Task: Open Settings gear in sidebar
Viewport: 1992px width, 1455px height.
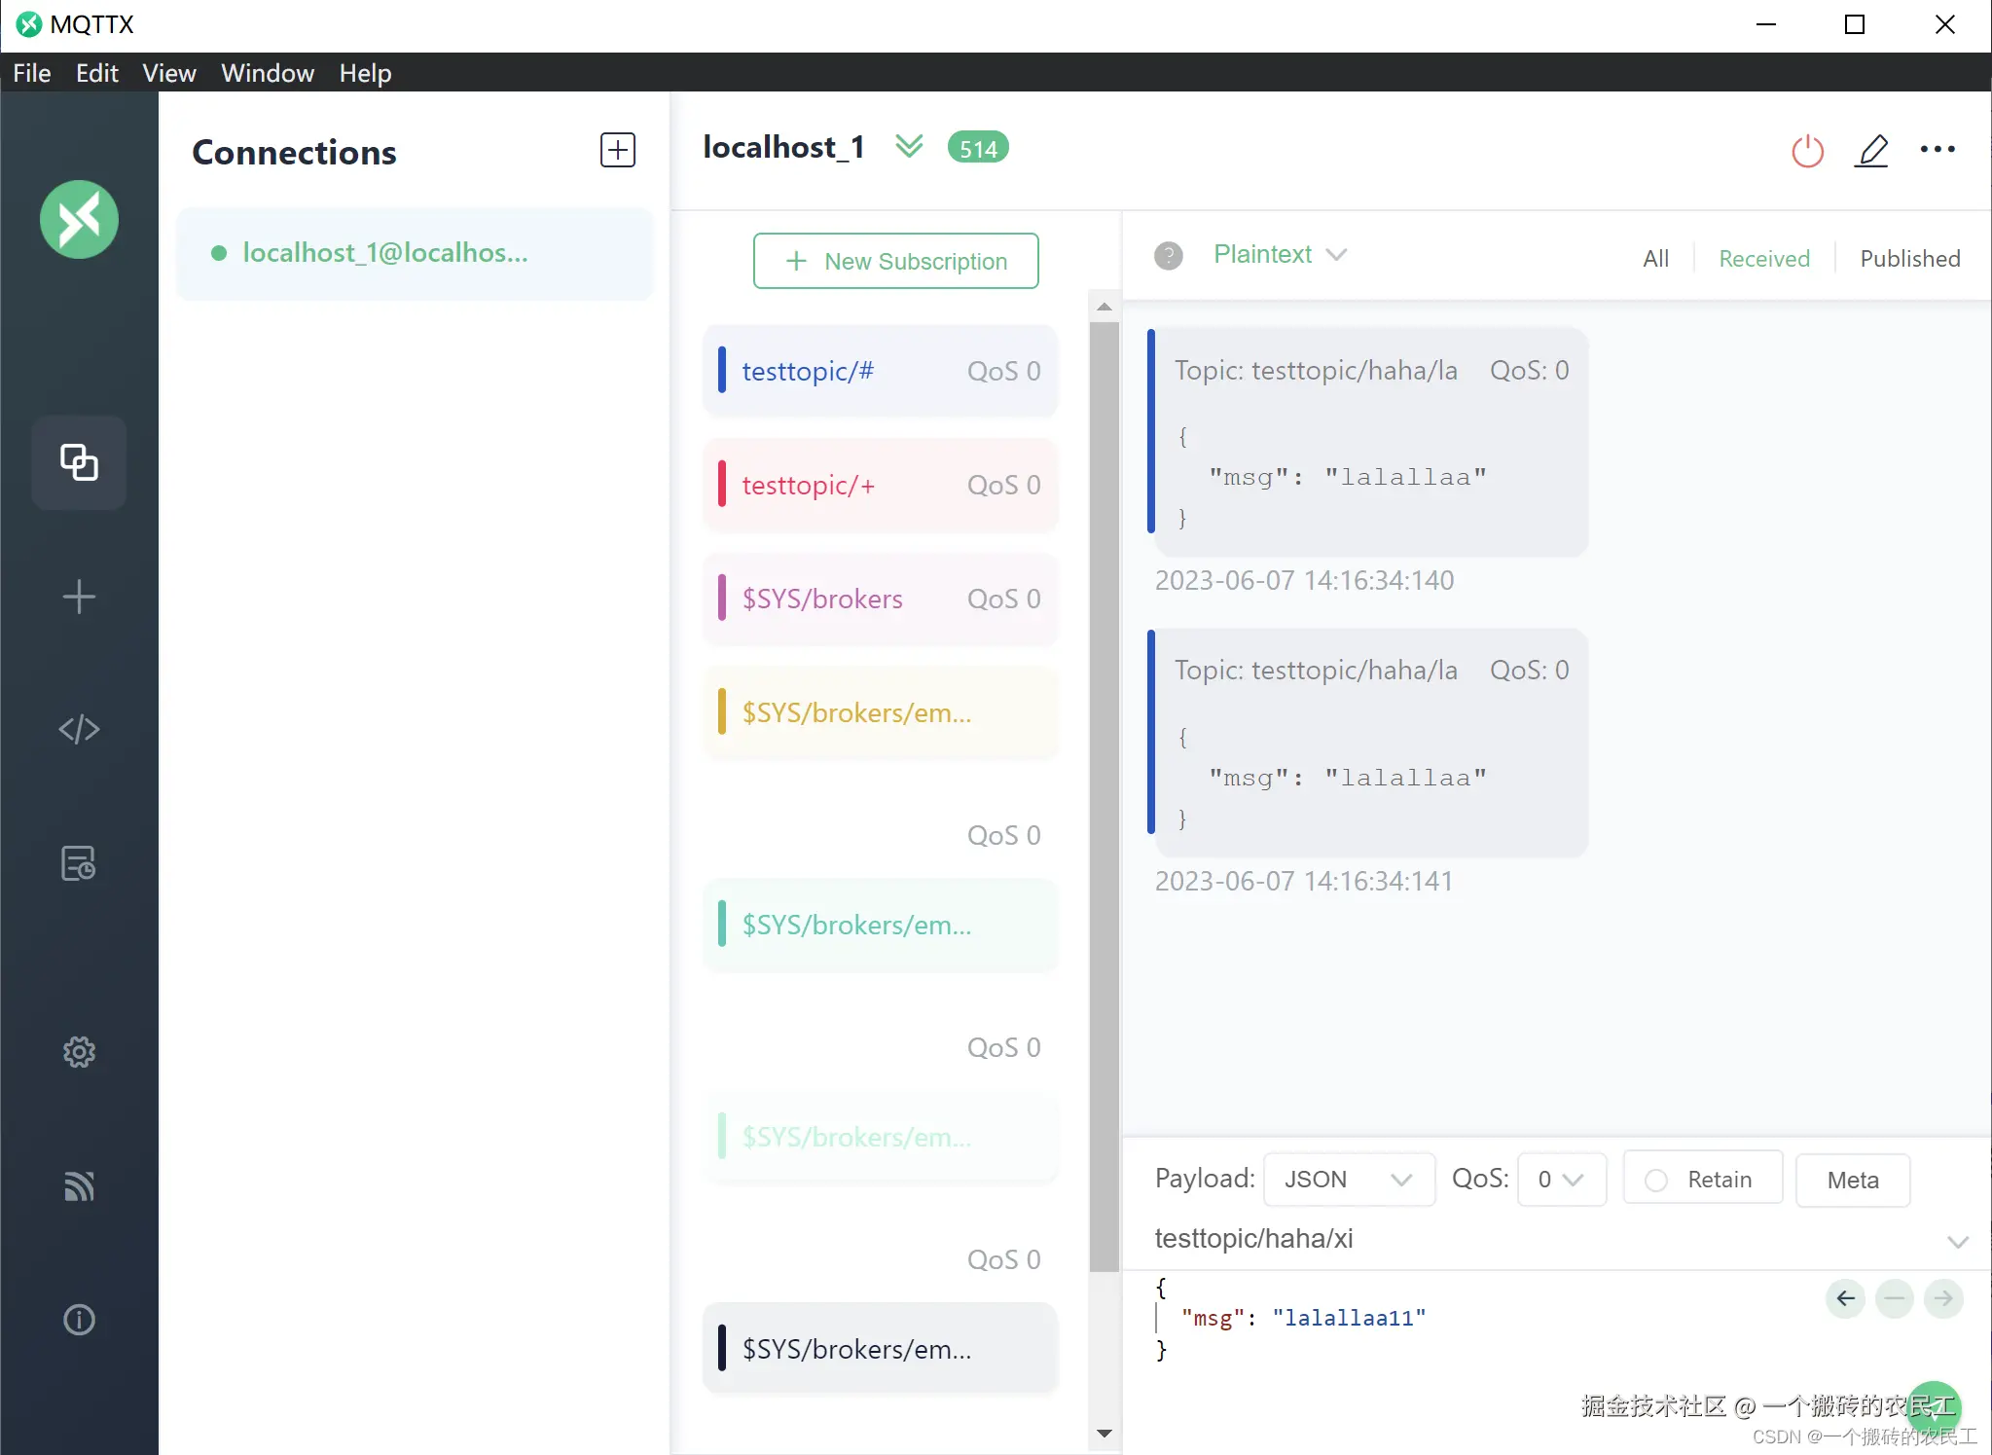Action: coord(79,1052)
